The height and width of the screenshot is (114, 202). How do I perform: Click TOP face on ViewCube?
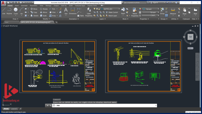[190, 37]
